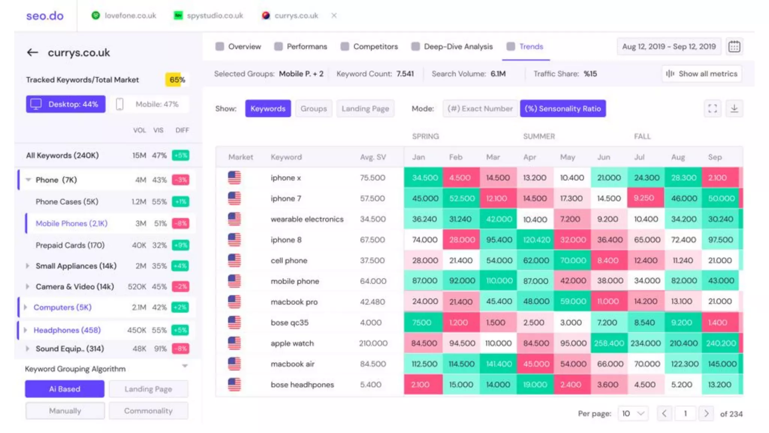Open the calendar date picker icon
This screenshot has height=433, width=769.
(734, 47)
